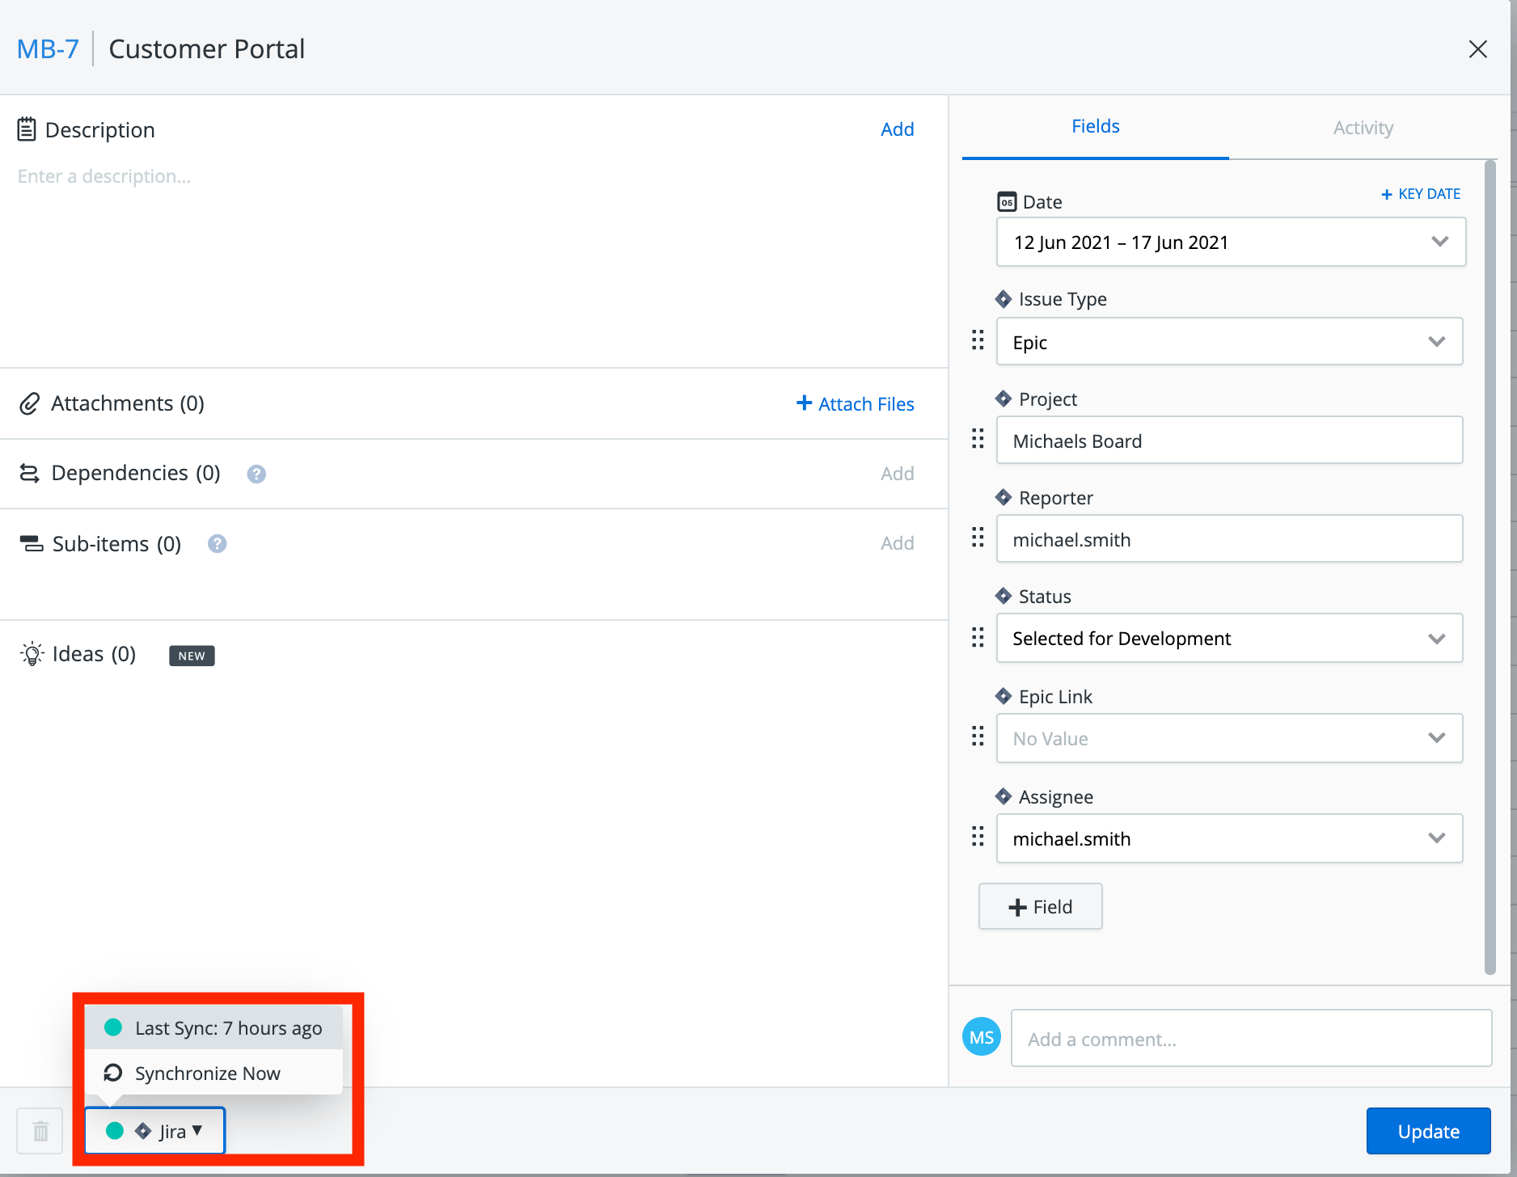Viewport: 1517px width, 1177px height.
Task: Focus the Add a comment field
Action: (x=1251, y=1039)
